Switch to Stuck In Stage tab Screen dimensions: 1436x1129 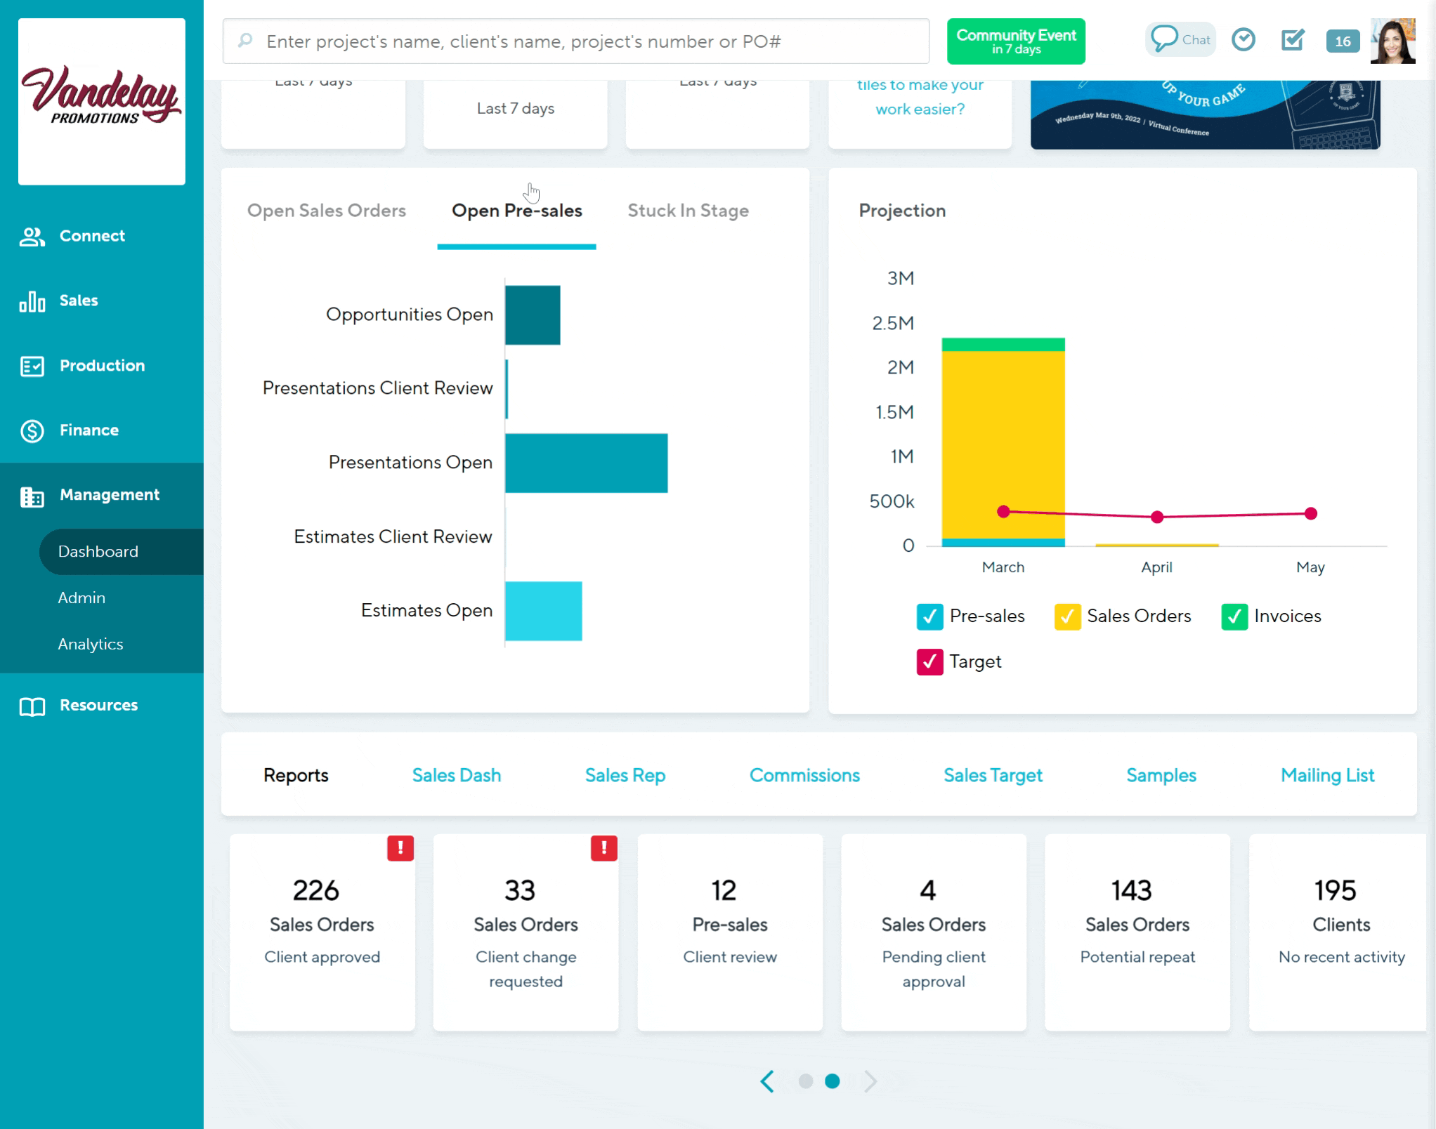point(687,211)
